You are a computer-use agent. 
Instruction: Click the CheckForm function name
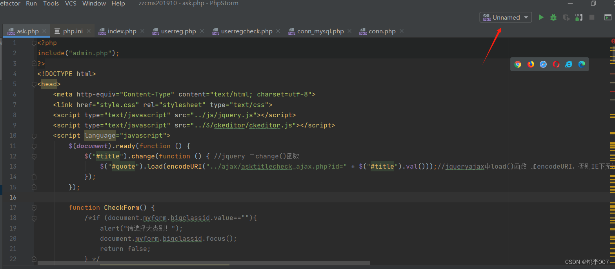click(122, 207)
